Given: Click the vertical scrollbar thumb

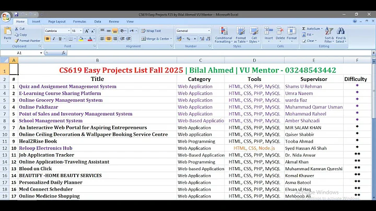Looking at the screenshot, I should [x=373, y=90].
